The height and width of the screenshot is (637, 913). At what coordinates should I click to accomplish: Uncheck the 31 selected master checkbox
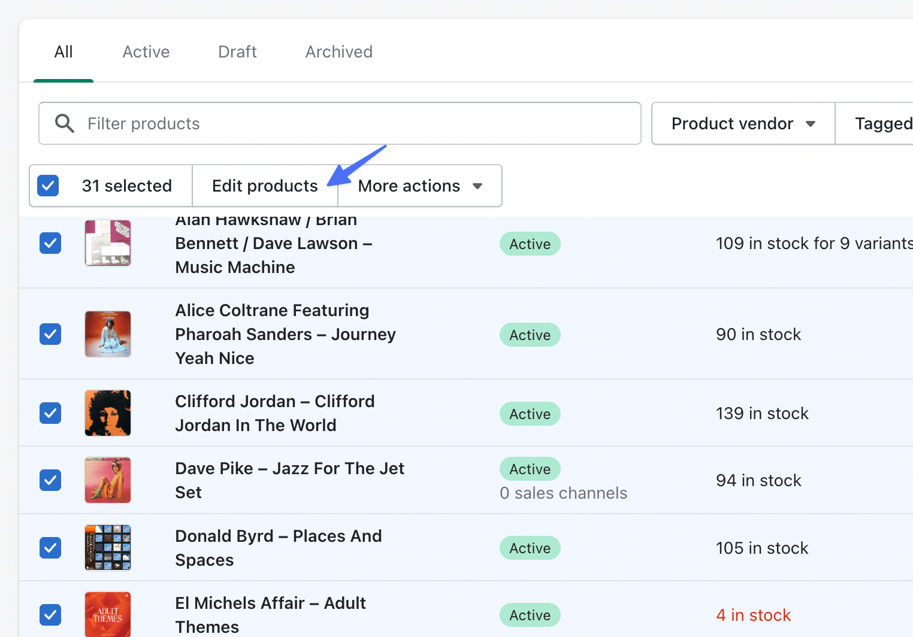point(48,186)
